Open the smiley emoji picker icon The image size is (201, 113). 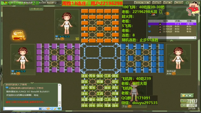click(48, 108)
